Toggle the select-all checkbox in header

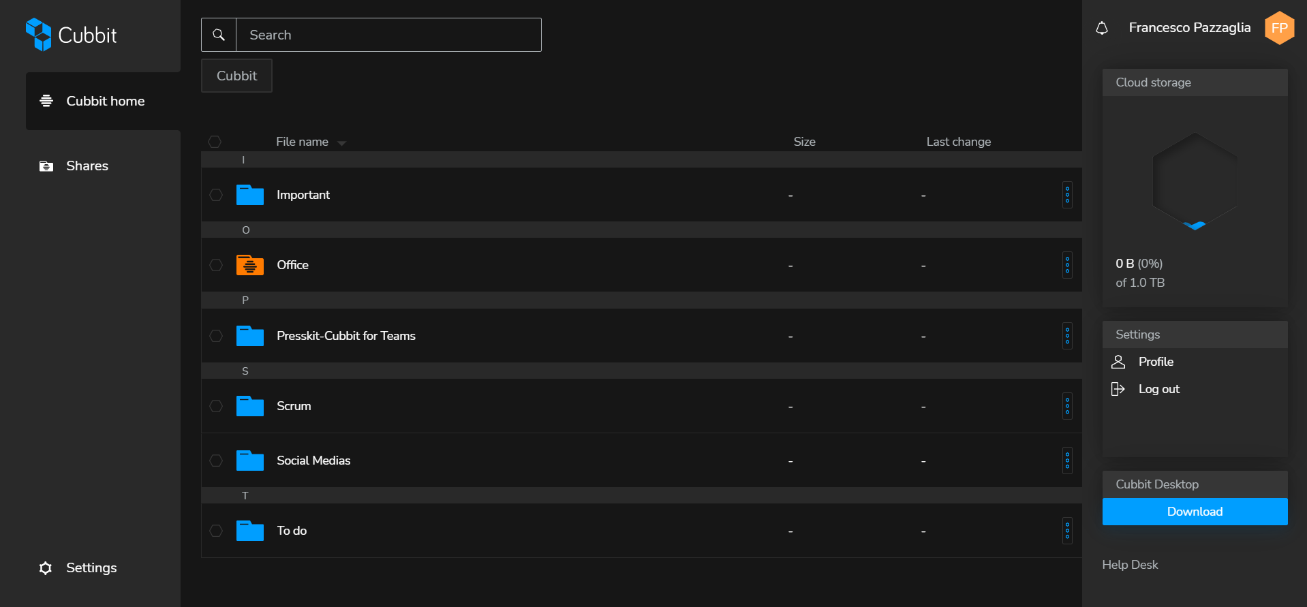point(215,142)
